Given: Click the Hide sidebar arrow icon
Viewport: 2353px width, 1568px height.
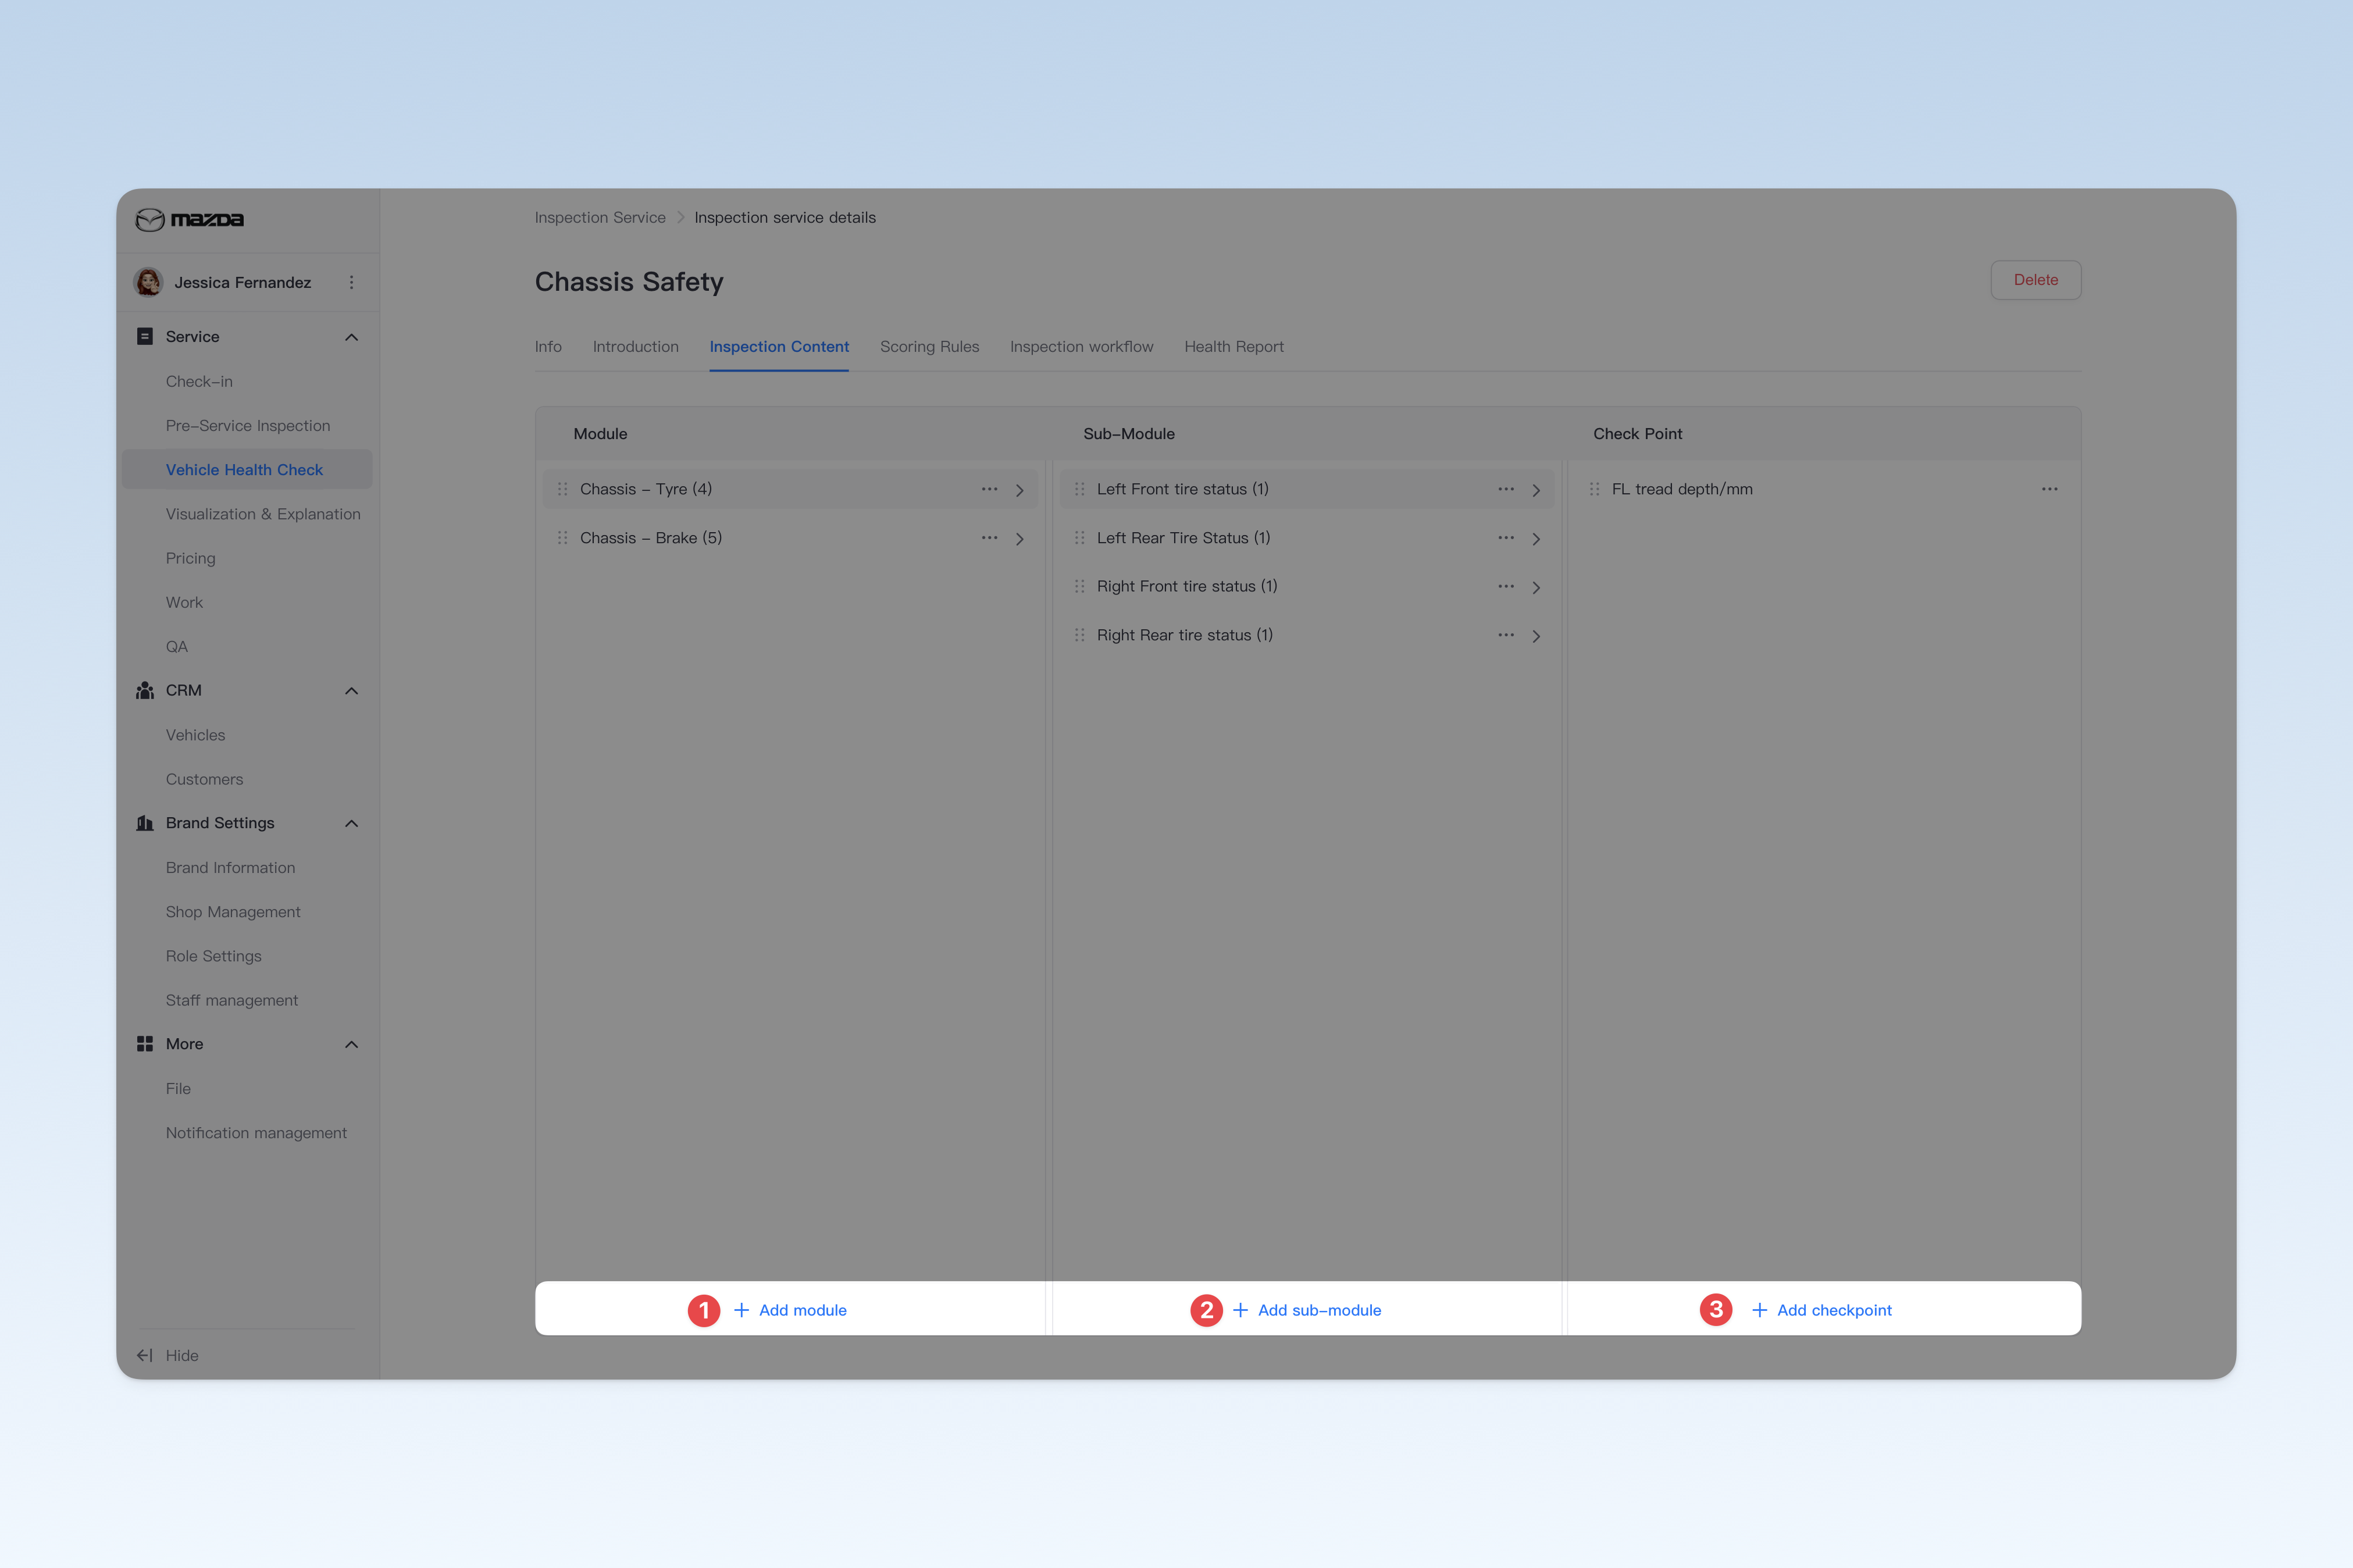Looking at the screenshot, I should pyautogui.click(x=145, y=1355).
